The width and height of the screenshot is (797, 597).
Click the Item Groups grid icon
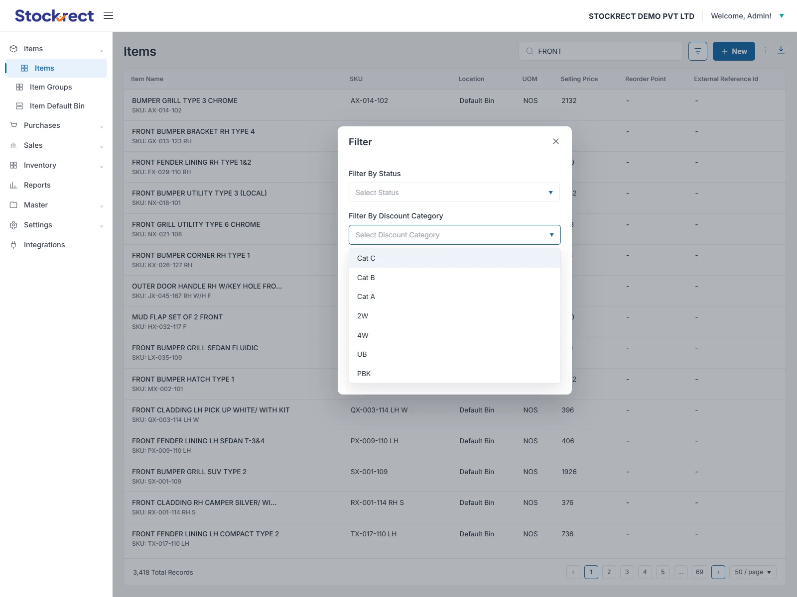pyautogui.click(x=19, y=87)
